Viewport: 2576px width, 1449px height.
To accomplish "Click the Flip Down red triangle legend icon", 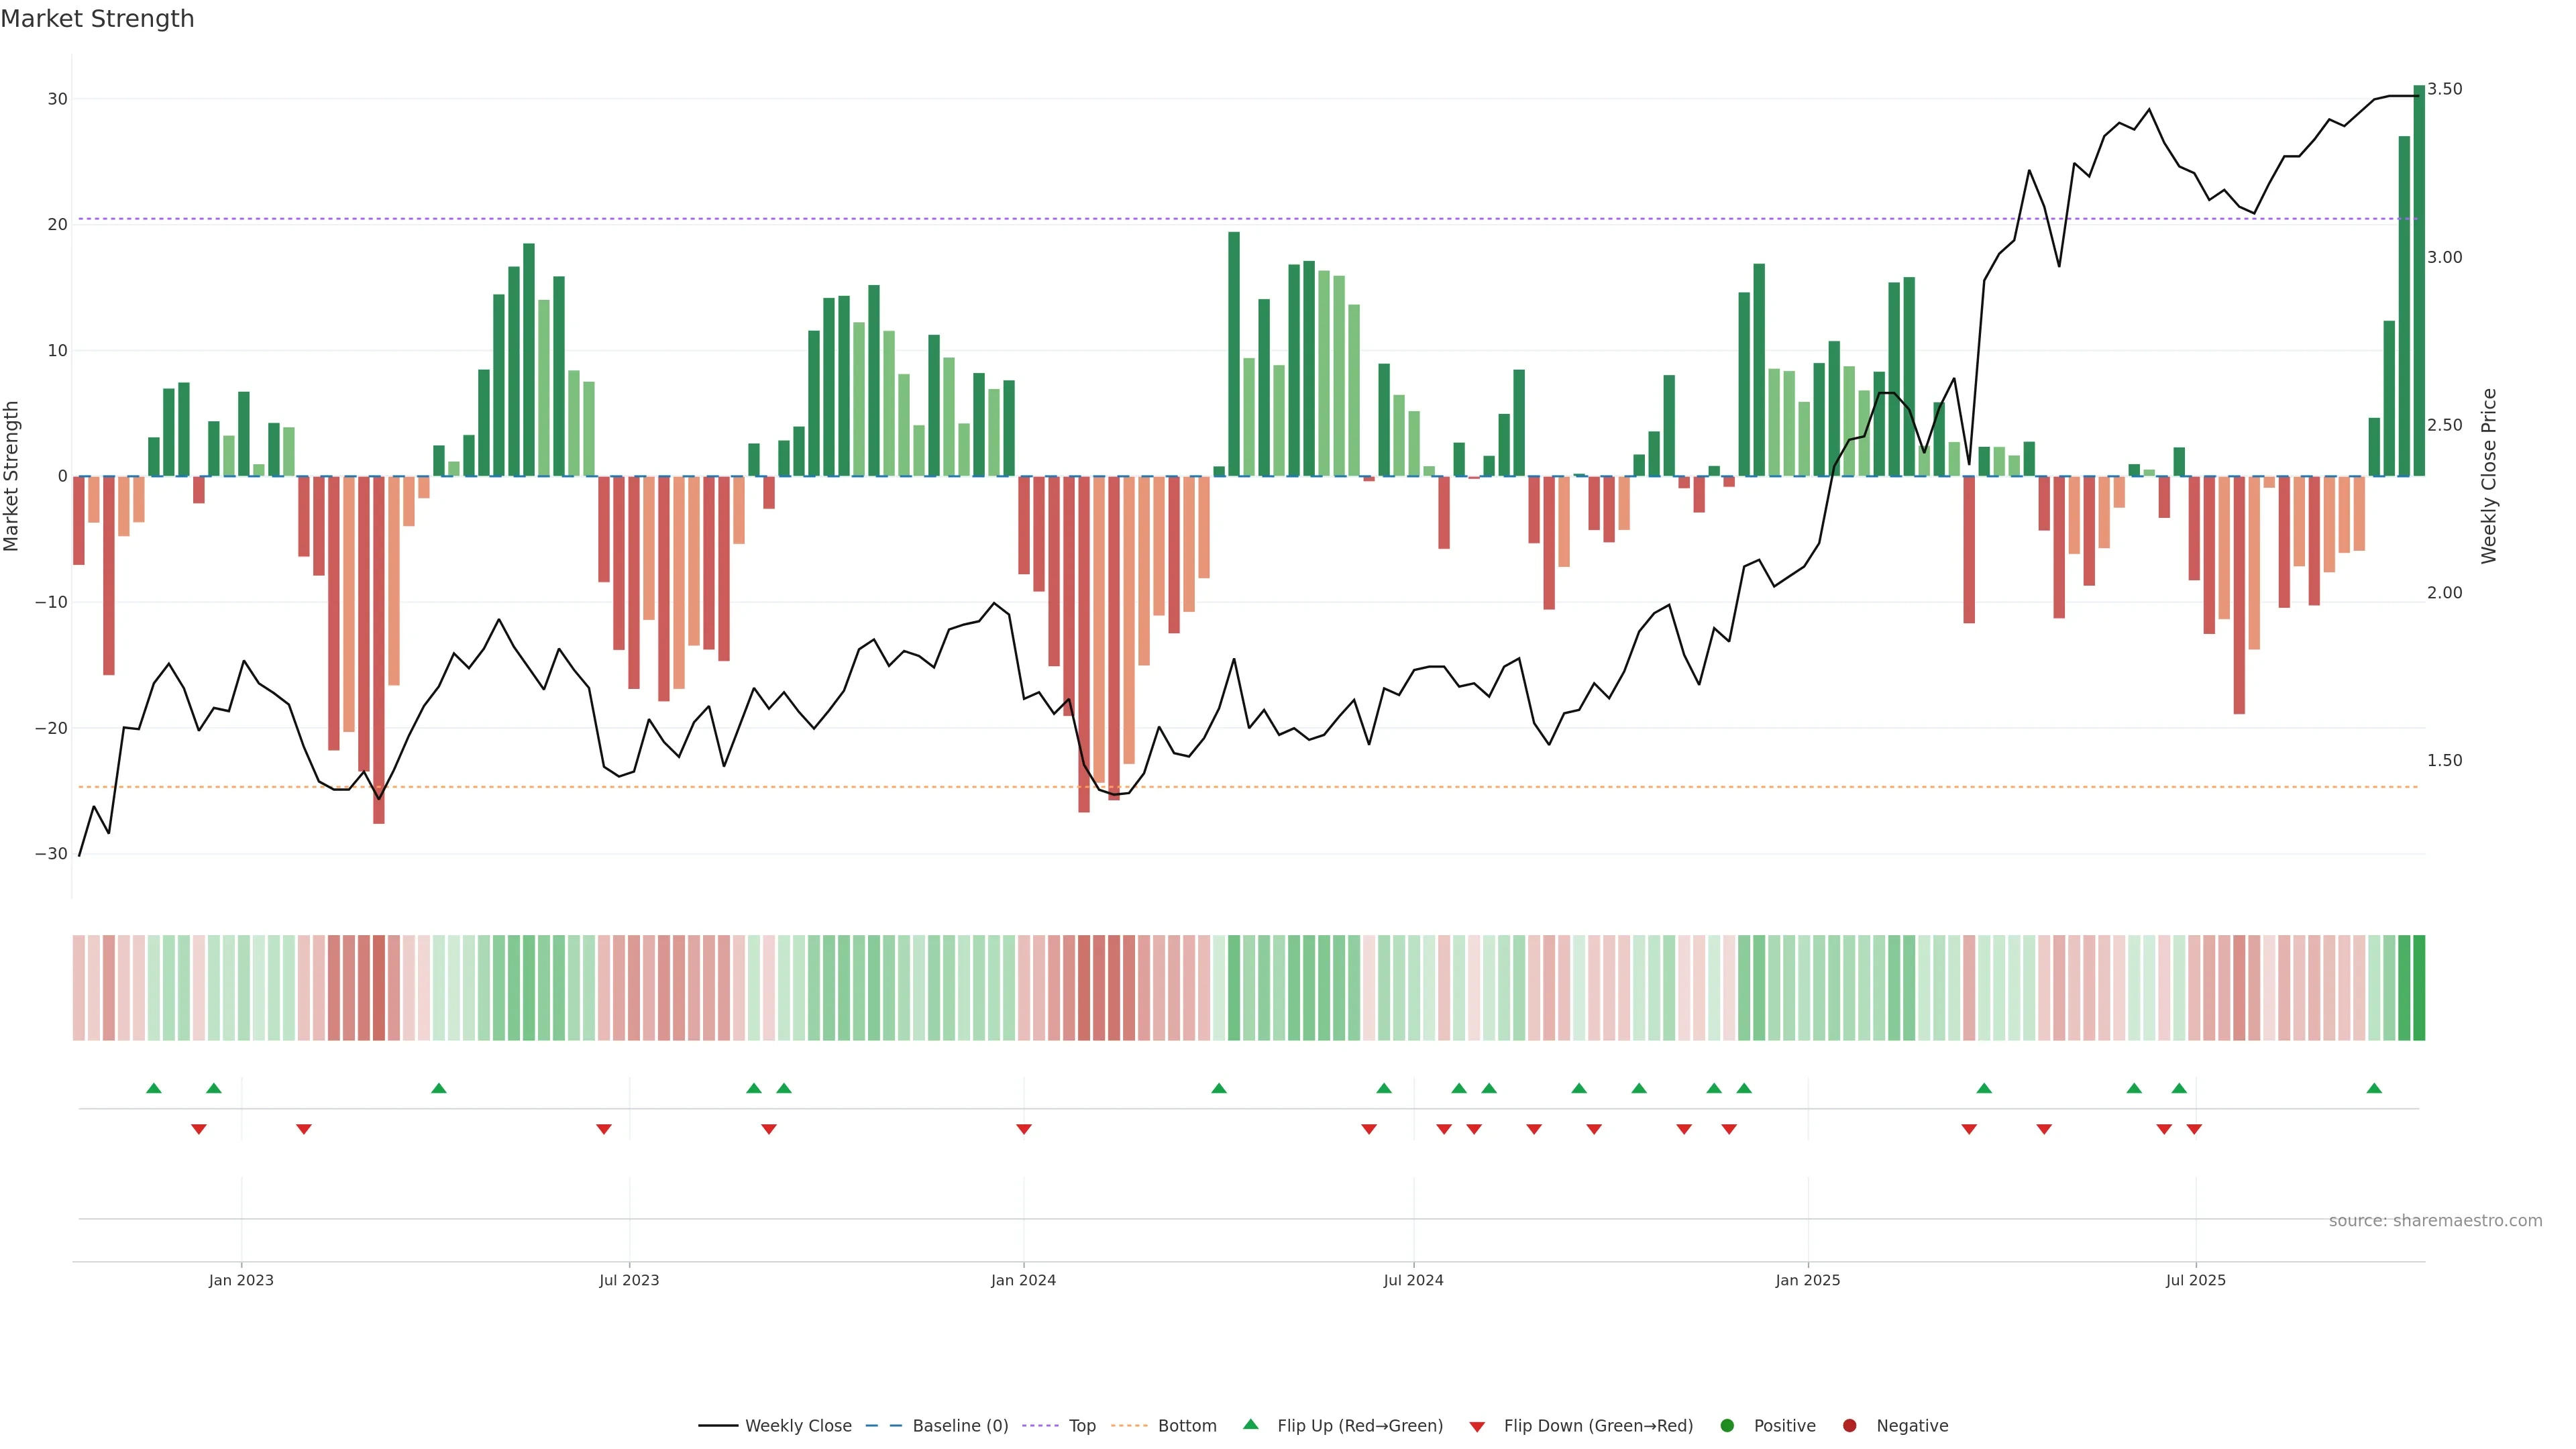I will point(1477,1426).
